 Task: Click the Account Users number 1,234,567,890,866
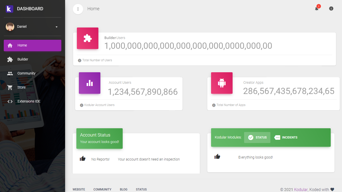143,92
